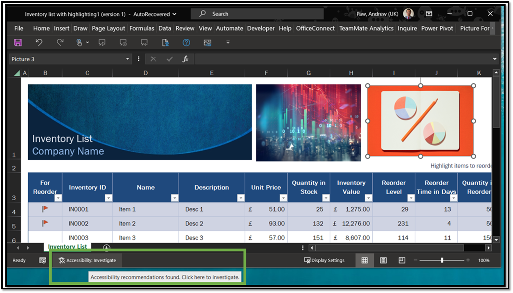Open Help via blue question mark icon
This screenshot has height=293, width=513.
[x=186, y=42]
